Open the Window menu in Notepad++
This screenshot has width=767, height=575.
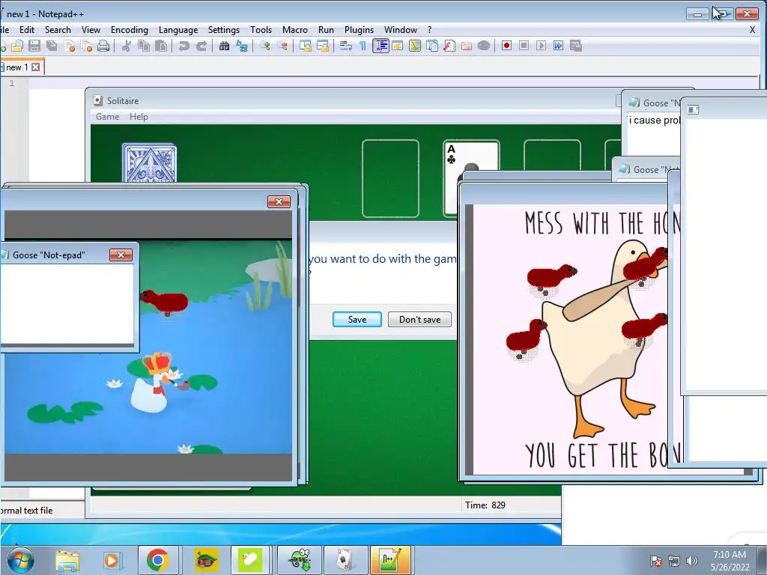point(400,30)
